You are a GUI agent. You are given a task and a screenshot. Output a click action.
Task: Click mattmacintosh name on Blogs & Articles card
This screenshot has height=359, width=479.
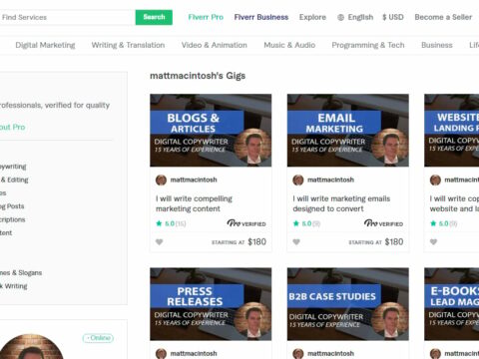pos(194,179)
